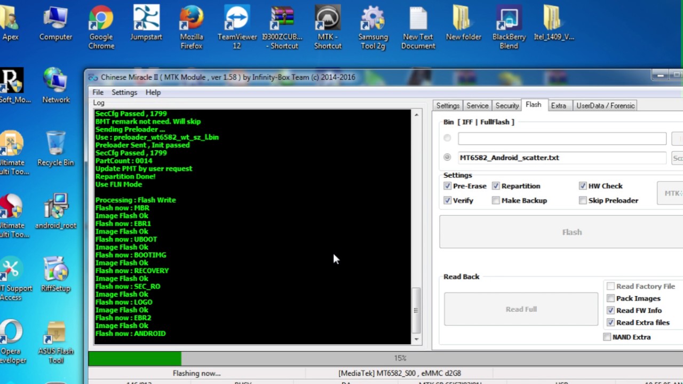Click the MTK button beside HW Check
Screen dimensions: 683x384
(x=670, y=193)
